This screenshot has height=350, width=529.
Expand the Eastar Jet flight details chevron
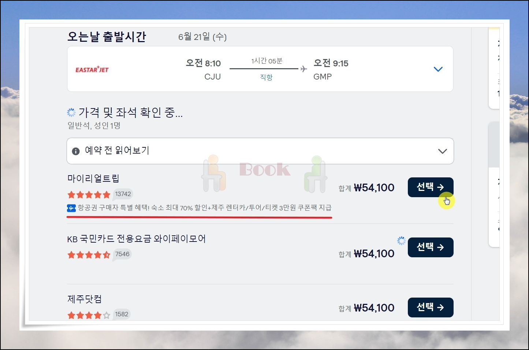tap(438, 69)
